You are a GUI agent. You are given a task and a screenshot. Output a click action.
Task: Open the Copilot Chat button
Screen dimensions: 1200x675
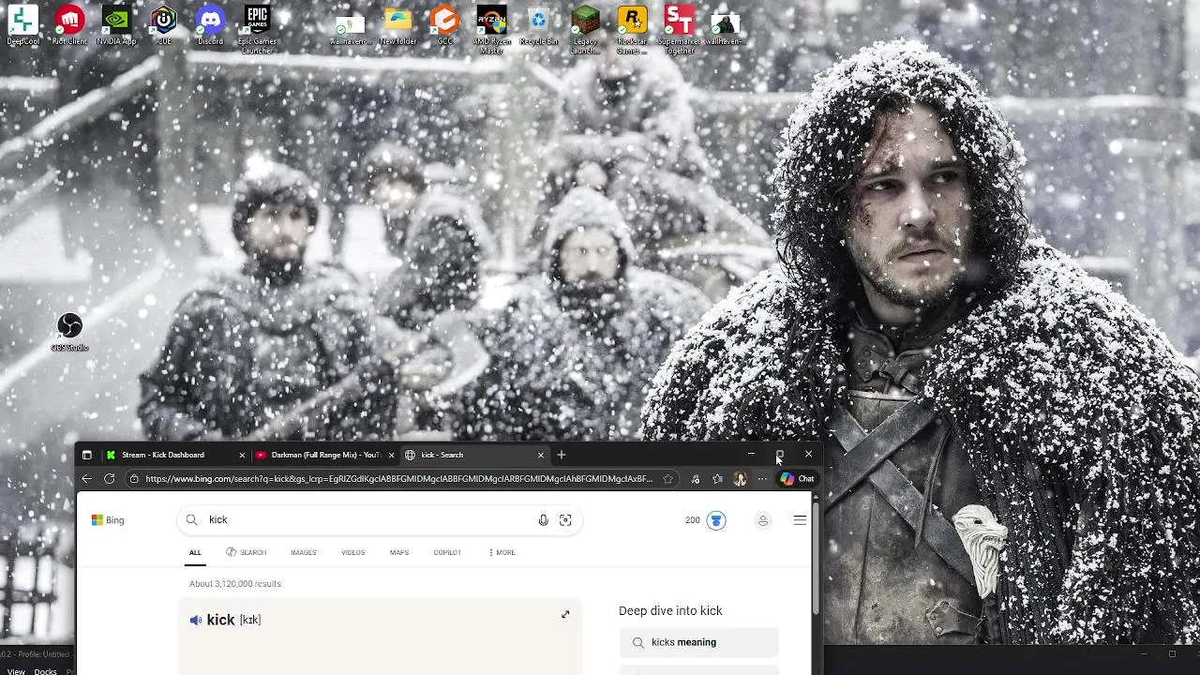798,479
